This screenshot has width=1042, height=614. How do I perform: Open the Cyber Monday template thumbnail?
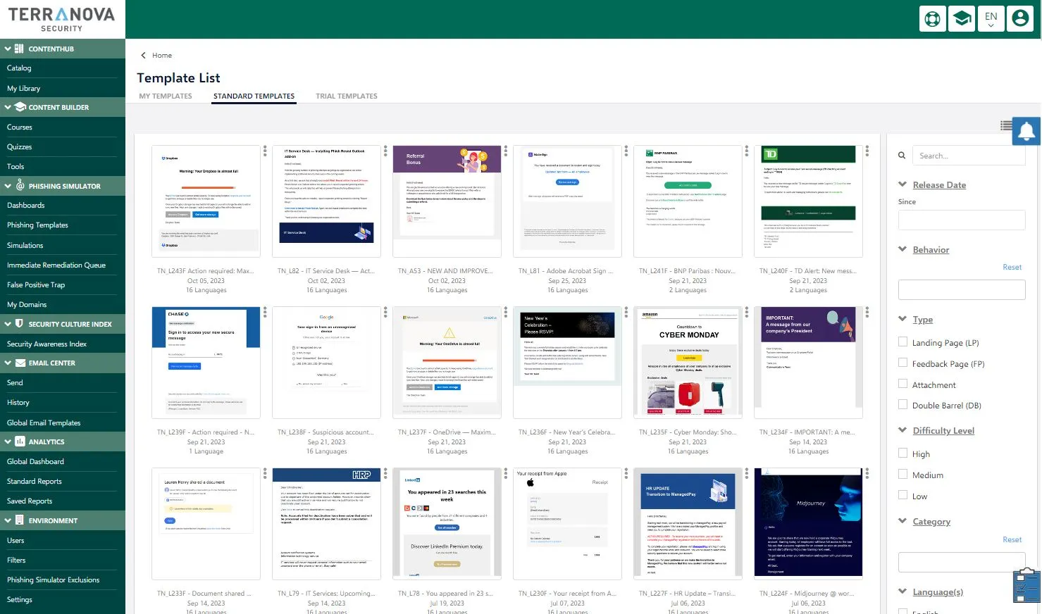(688, 362)
